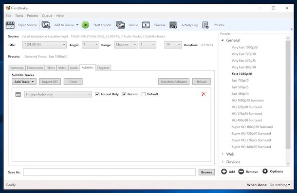Image resolution: width=297 pixels, height=193 pixels.
Task: Click the presets list scroll down arrow
Action: [288, 164]
